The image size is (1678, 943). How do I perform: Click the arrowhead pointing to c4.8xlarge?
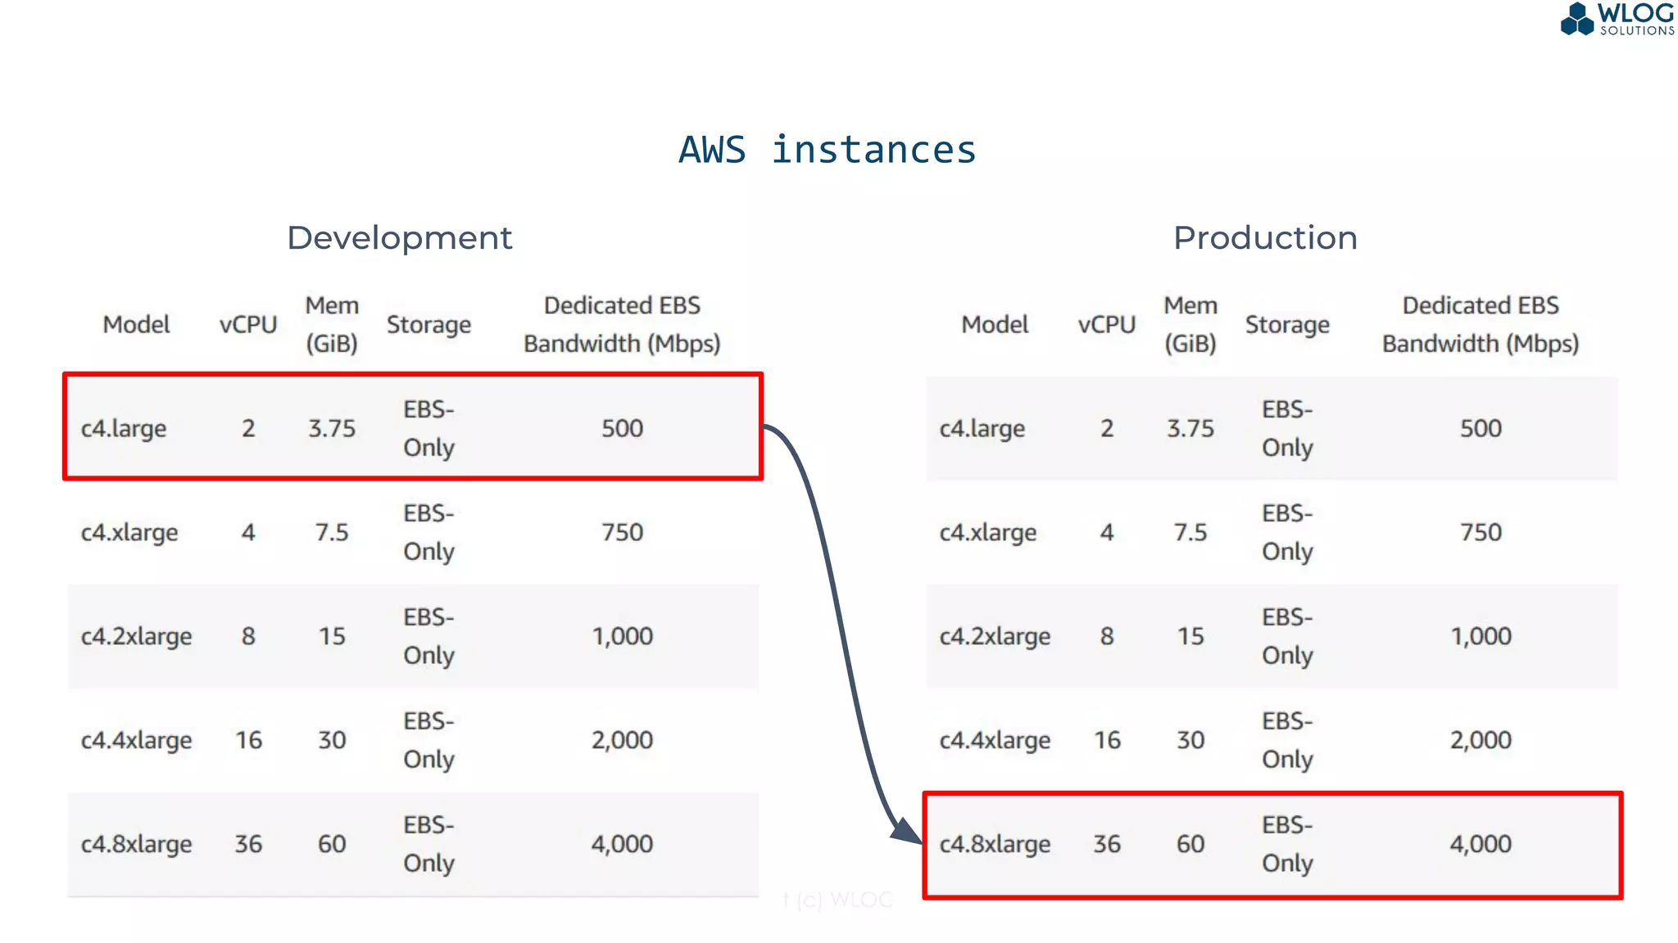pyautogui.click(x=906, y=831)
